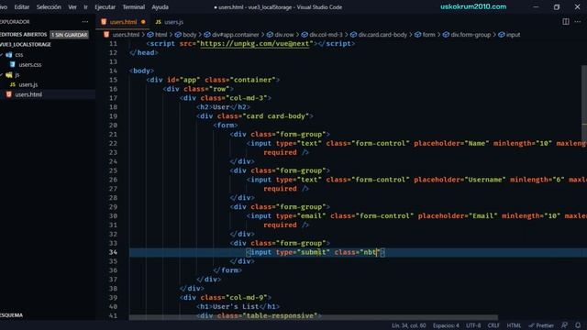The width and height of the screenshot is (587, 330).
Task: Click the word "required" on line 23
Action: coord(280,153)
